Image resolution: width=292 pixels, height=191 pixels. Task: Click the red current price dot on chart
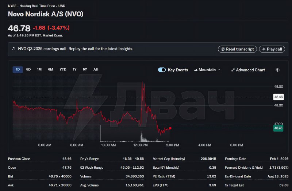[x=170, y=128]
